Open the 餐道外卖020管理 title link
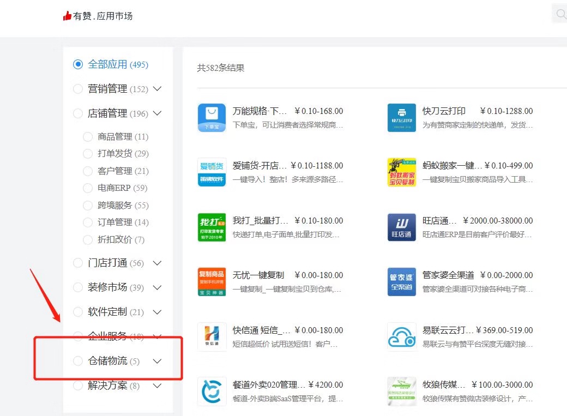 point(269,384)
